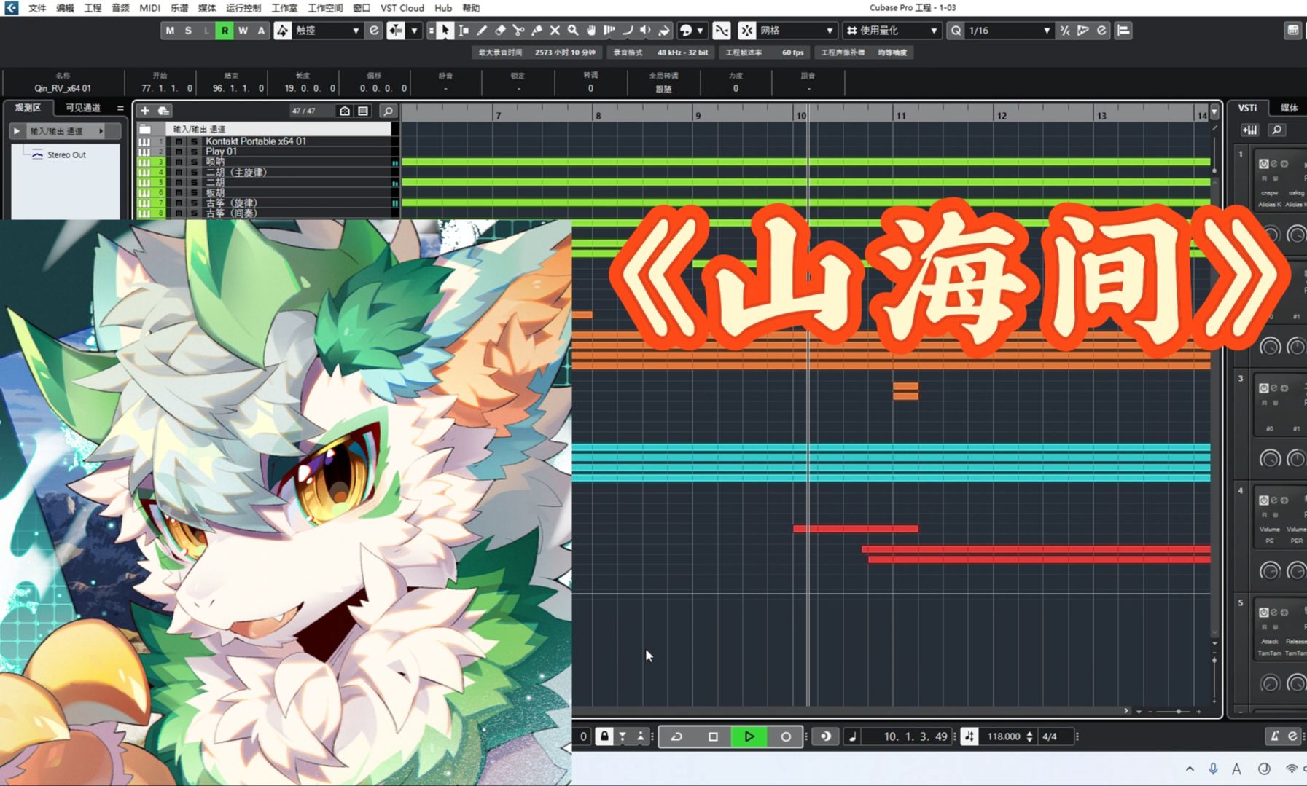Select the 板胡 track
1307x786 pixels.
tap(215, 192)
